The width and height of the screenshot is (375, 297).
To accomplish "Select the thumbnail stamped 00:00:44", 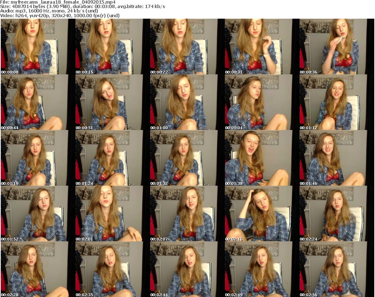I will tap(38, 102).
